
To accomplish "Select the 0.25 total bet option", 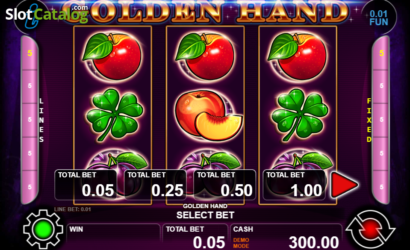I will pos(155,185).
